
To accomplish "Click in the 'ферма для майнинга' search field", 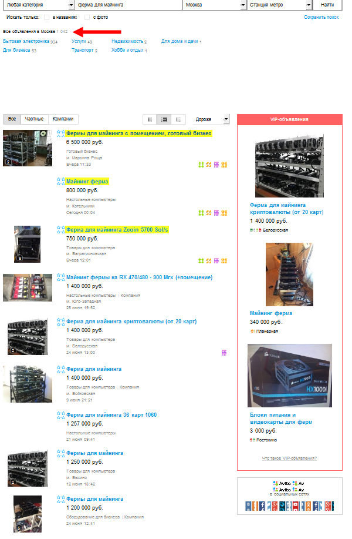I will [128, 5].
